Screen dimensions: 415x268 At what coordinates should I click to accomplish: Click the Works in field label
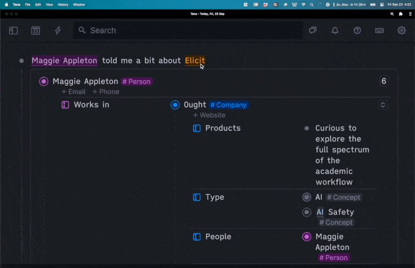(x=92, y=105)
